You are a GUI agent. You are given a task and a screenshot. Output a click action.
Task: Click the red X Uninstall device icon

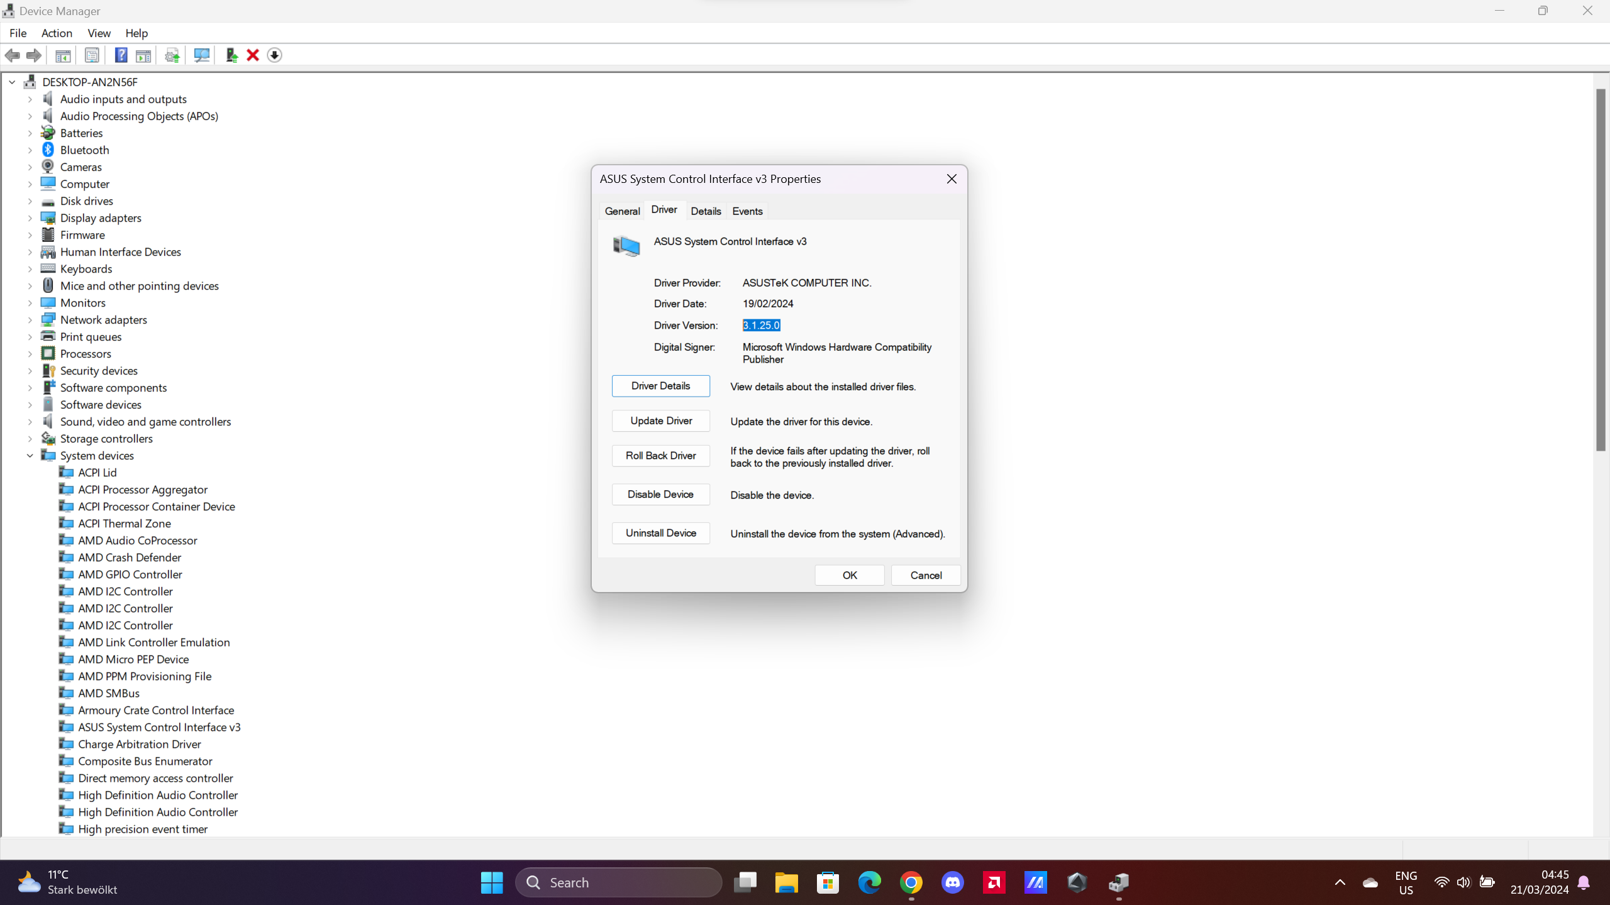[253, 55]
